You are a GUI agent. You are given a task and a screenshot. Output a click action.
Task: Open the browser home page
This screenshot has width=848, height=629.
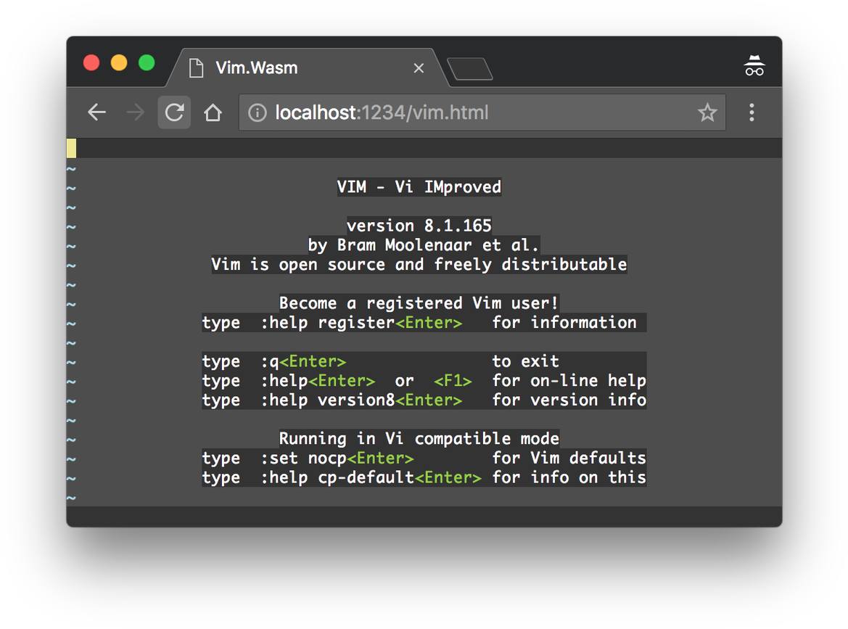pos(213,112)
